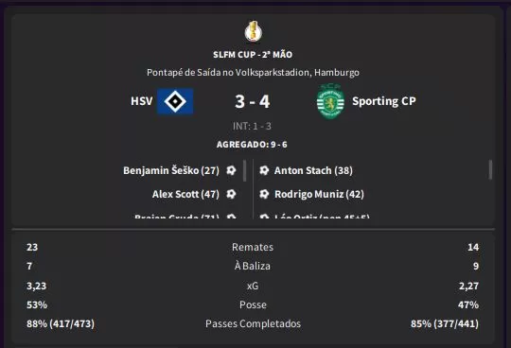This screenshot has width=511, height=348.
Task: Select the Passes Completados statistic label
Action: 253,323
